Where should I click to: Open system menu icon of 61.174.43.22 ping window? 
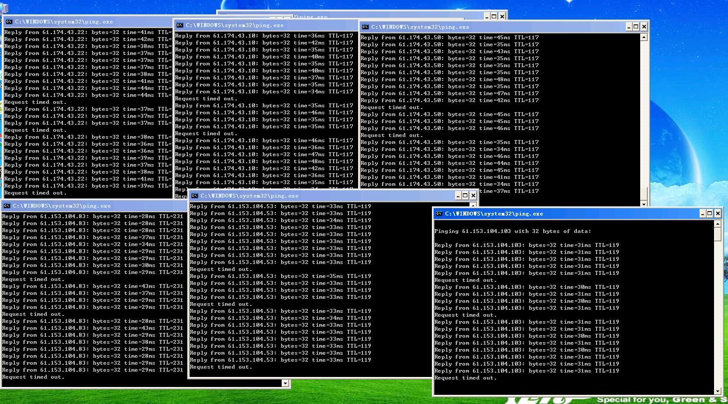8,22
